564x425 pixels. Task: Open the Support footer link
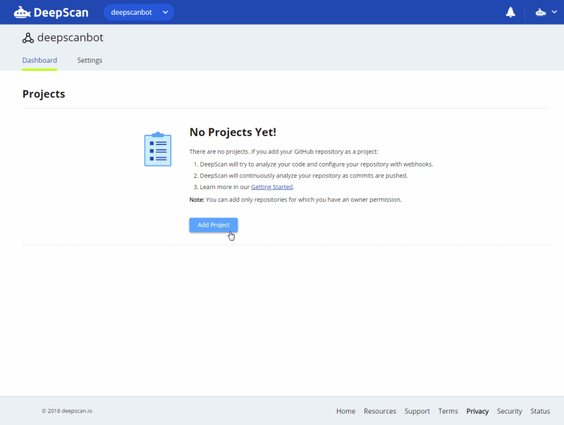417,411
